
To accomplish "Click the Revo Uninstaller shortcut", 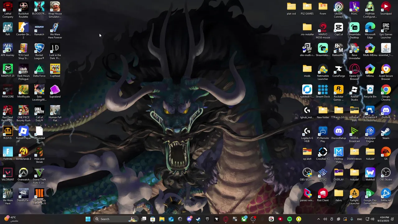I will (354, 51).
